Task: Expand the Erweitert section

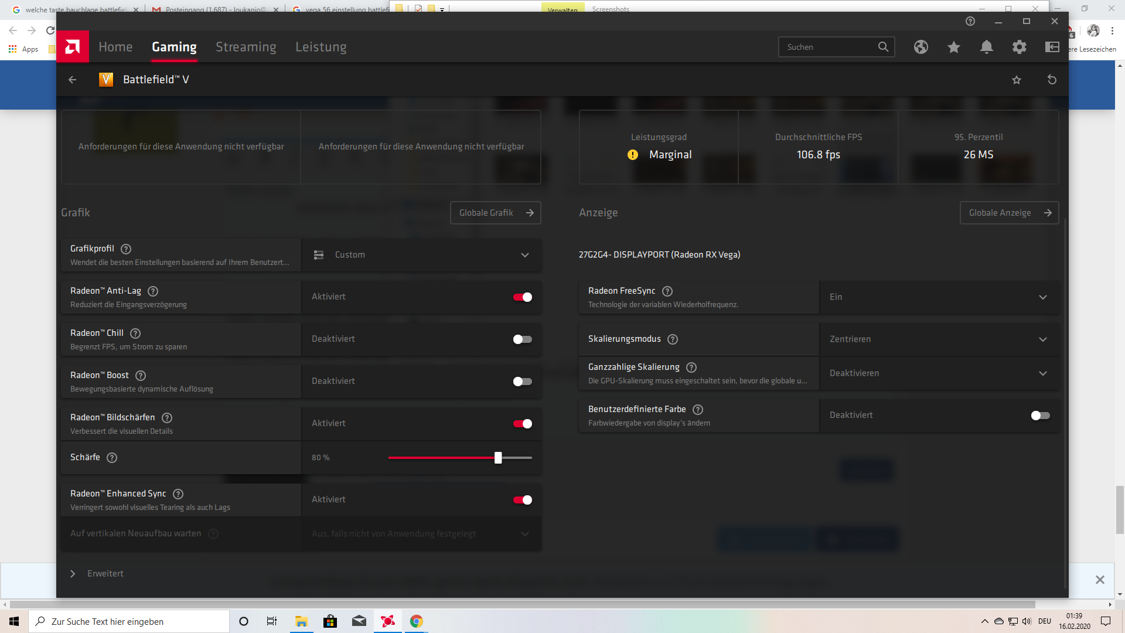Action: pos(97,574)
